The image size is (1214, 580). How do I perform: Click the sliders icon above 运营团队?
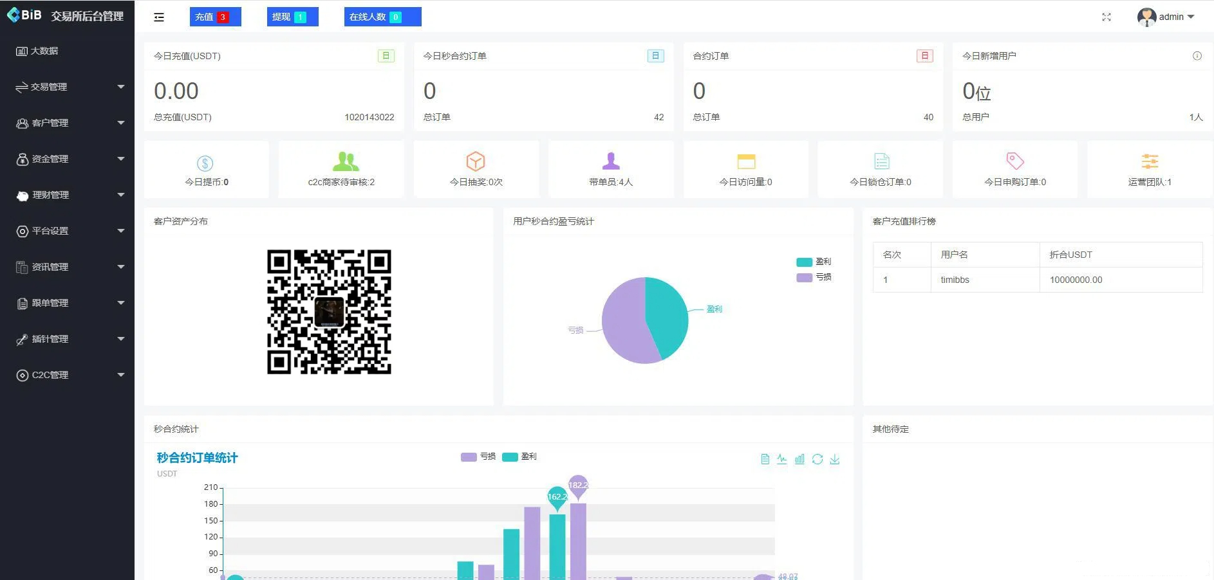1150,161
